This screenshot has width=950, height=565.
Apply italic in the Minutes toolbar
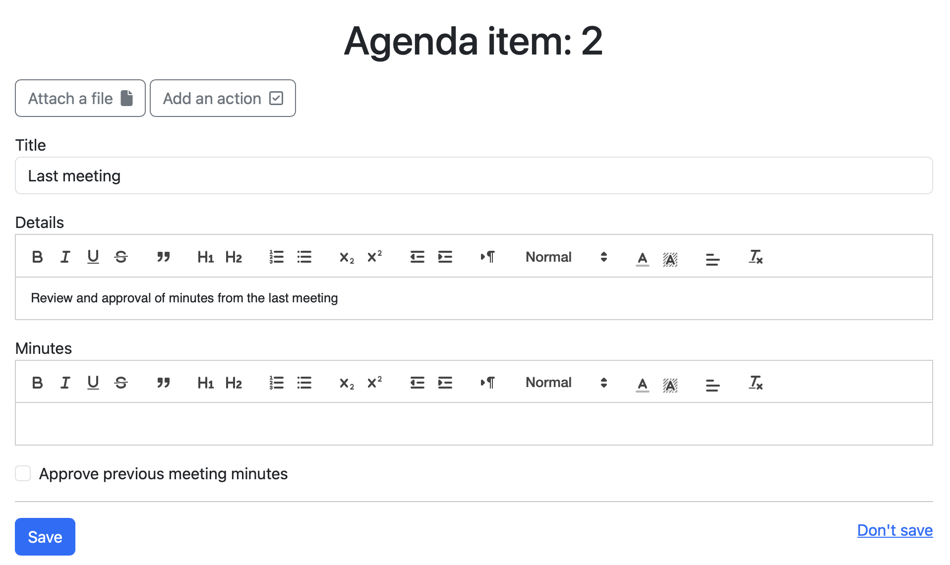pyautogui.click(x=65, y=383)
